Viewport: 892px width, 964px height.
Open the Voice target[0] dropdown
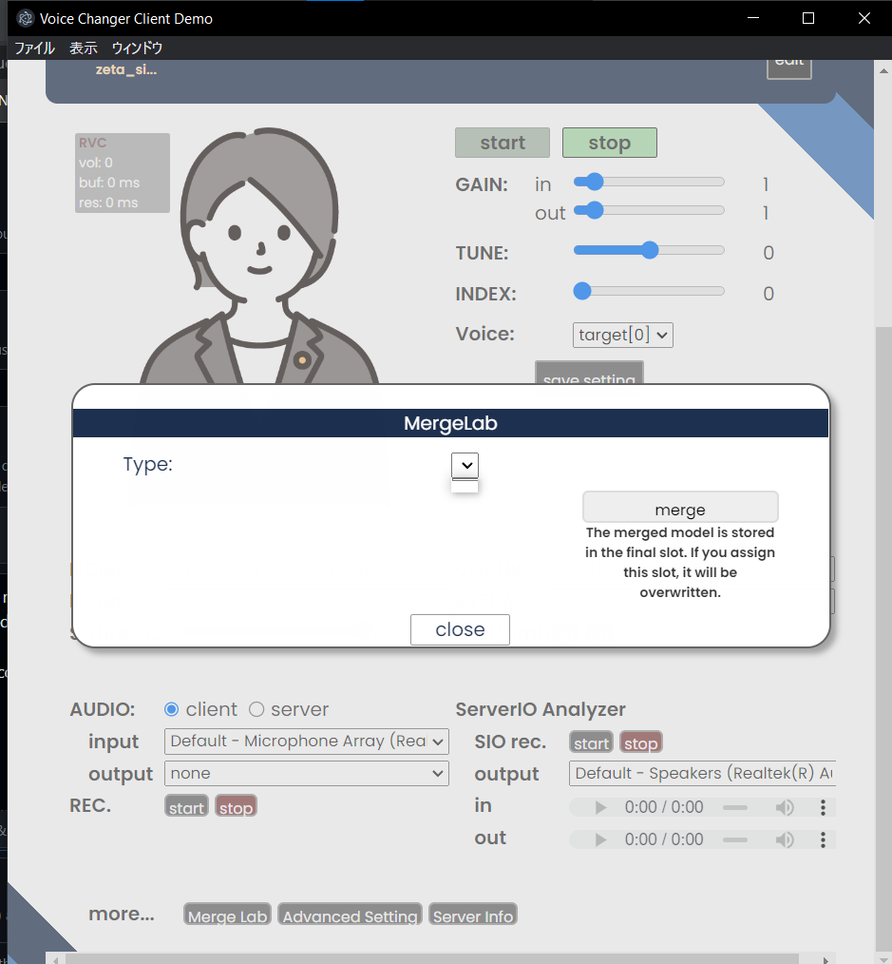(x=622, y=335)
